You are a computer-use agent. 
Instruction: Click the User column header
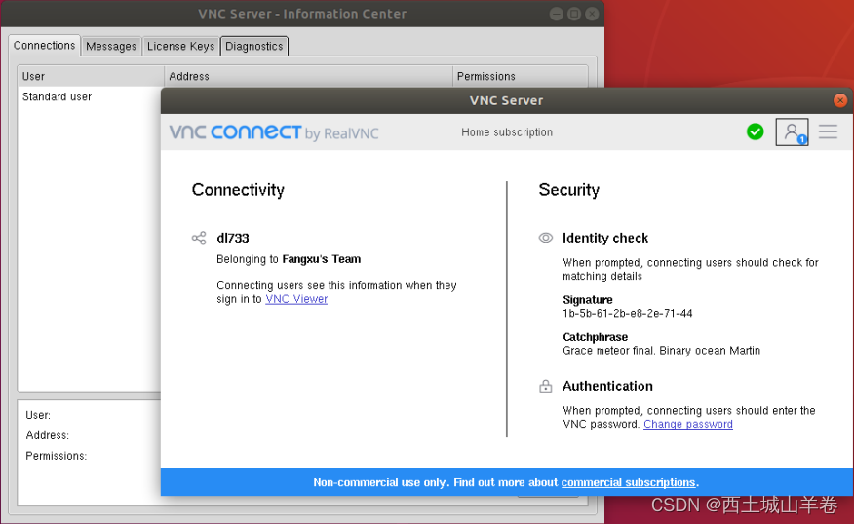[91, 76]
